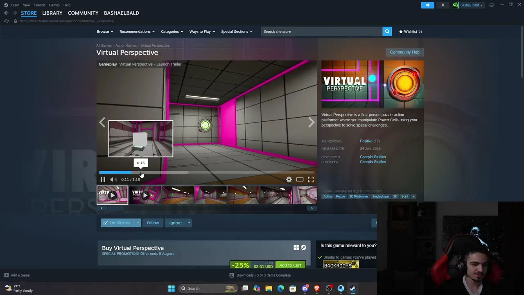
Task: Open the Steam taskbar icon
Action: tap(352, 288)
